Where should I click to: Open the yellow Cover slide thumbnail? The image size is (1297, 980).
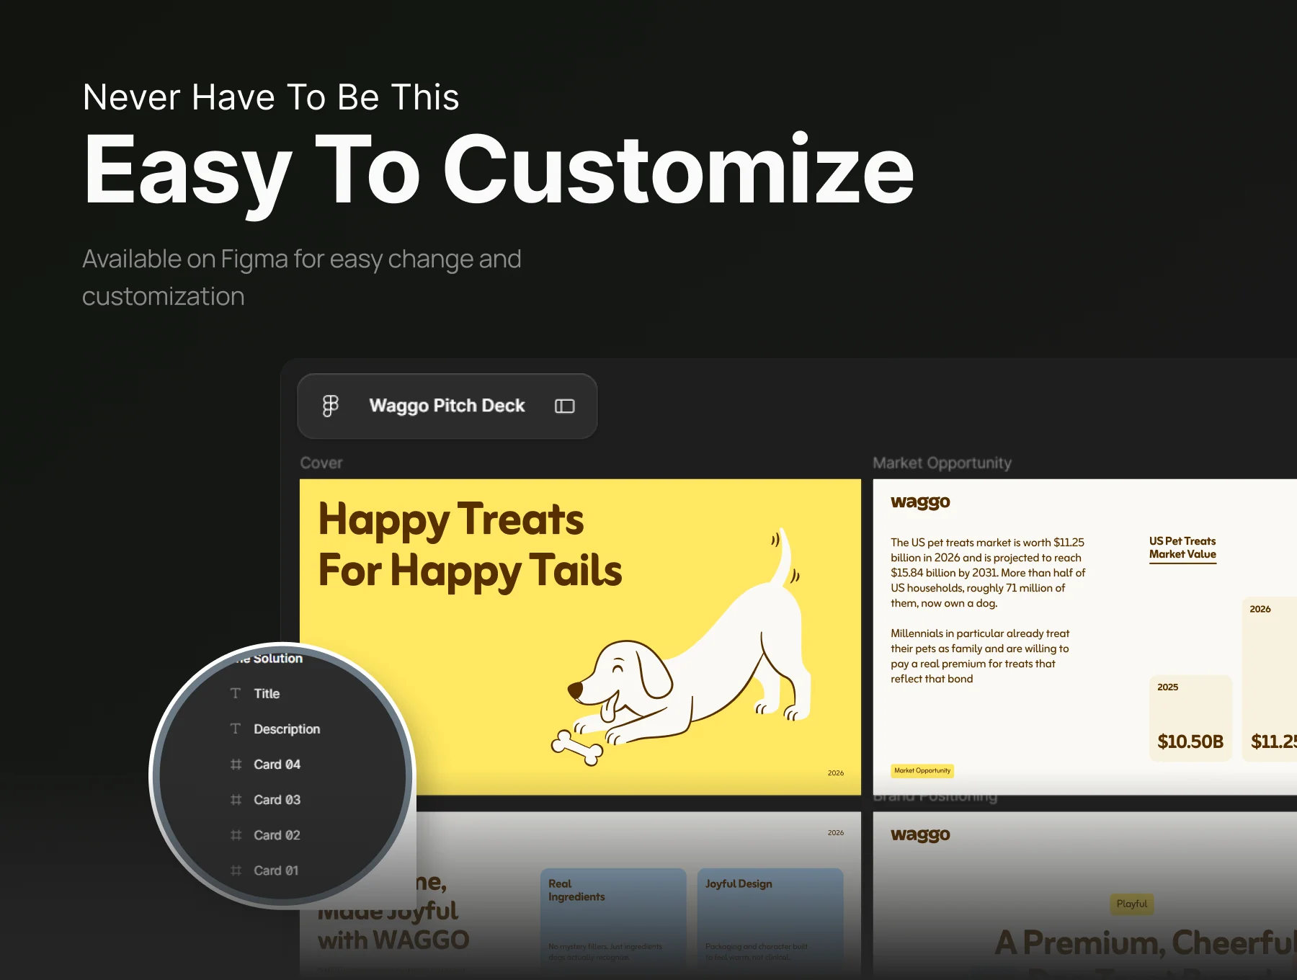point(580,637)
